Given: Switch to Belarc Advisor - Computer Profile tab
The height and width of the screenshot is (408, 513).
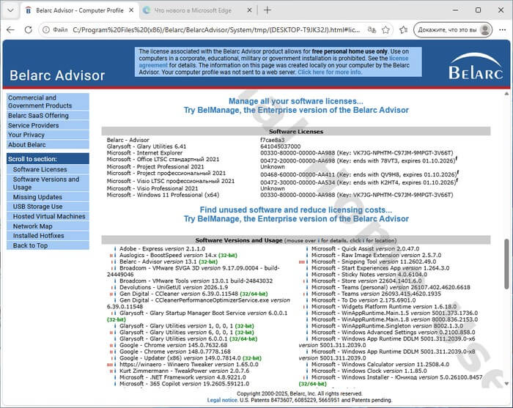Looking at the screenshot, I should click(79, 10).
